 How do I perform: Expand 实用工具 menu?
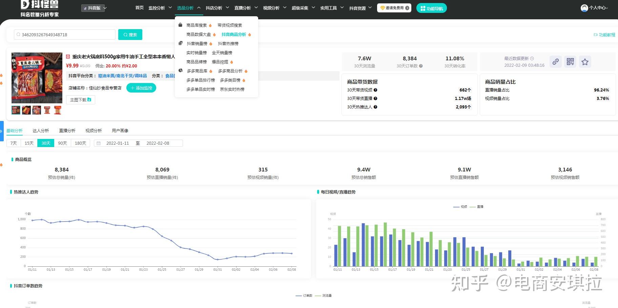(332, 8)
